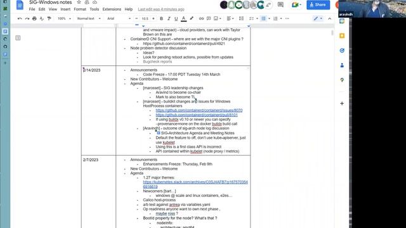406x228 pixels.
Task: Open the Insert menu
Action: coord(65,9)
